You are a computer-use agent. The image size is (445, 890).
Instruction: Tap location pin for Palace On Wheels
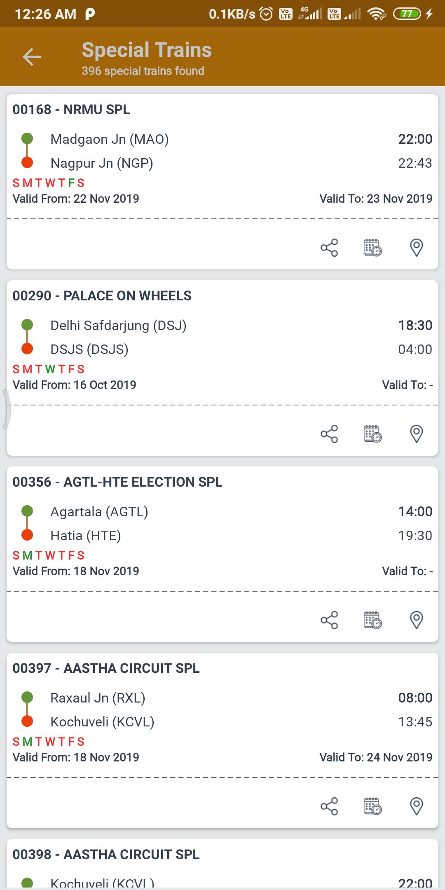click(x=417, y=434)
